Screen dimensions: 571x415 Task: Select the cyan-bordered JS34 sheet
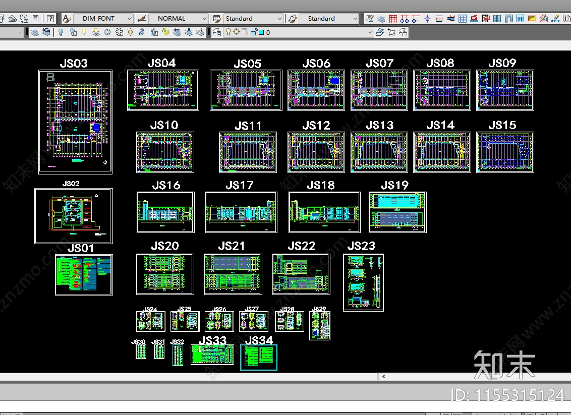259,358
